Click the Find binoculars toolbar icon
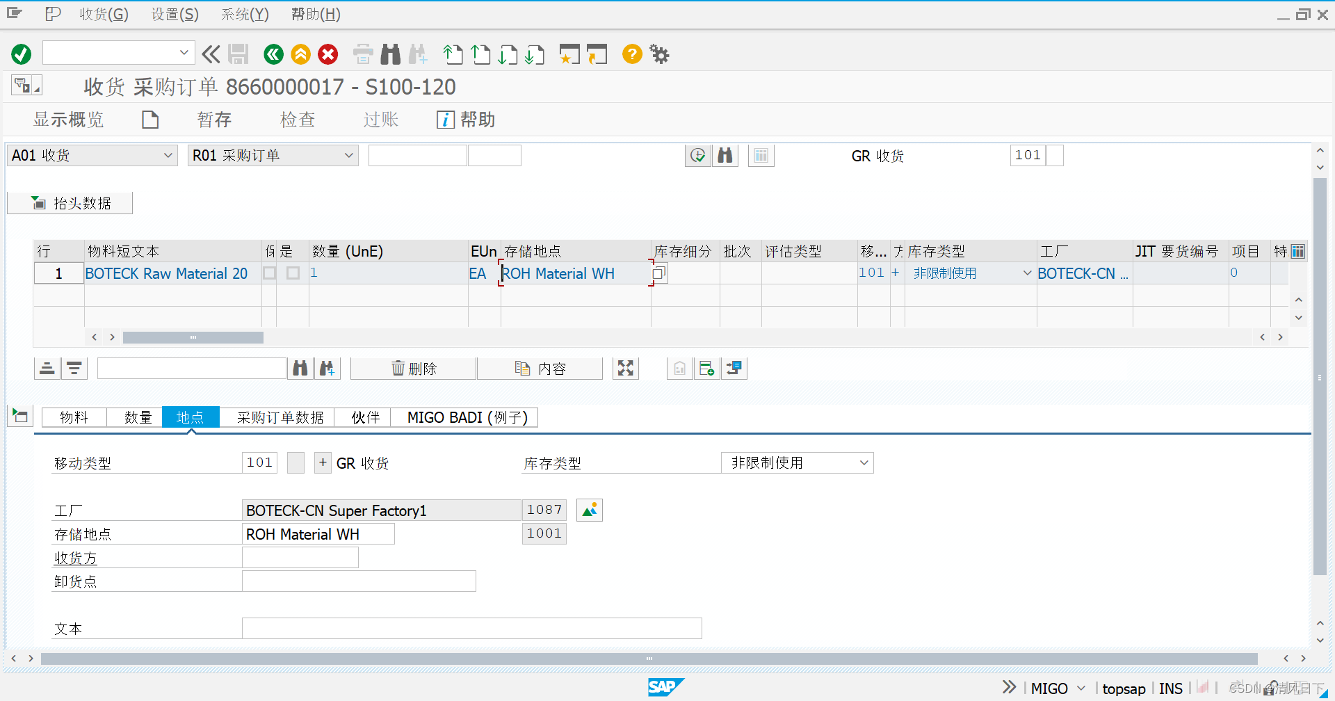This screenshot has height=701, width=1335. point(391,54)
